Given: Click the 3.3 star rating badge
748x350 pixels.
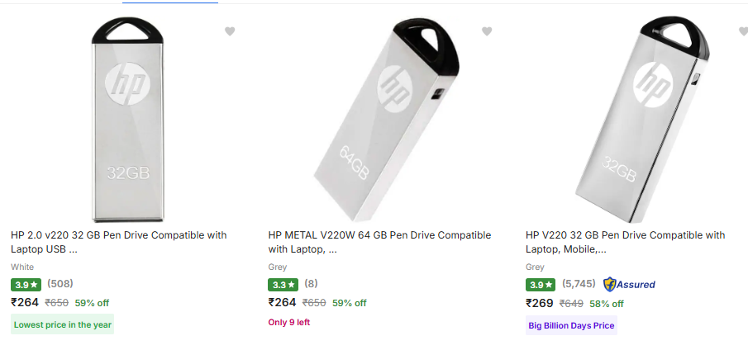Looking at the screenshot, I should tap(283, 285).
